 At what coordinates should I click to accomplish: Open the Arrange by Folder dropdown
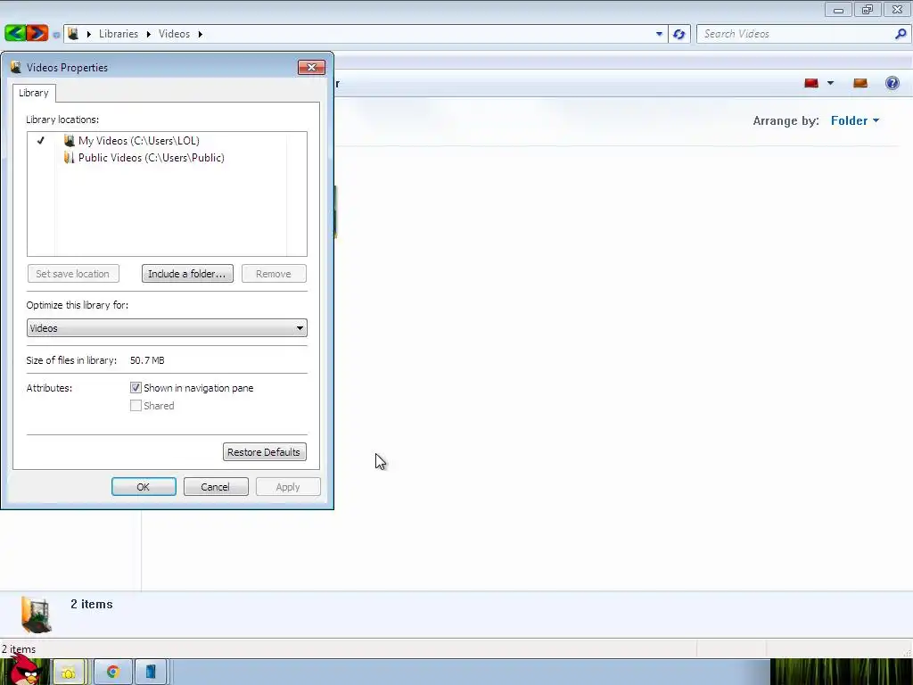point(855,120)
